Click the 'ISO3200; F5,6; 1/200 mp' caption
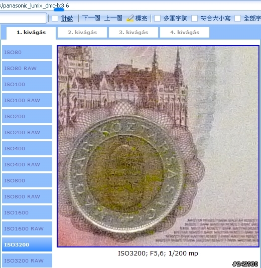This screenshot has height=268, width=261. click(x=158, y=253)
